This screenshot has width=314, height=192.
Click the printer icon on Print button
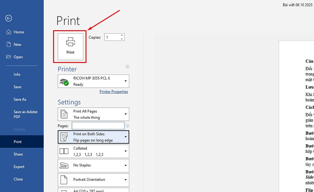tap(71, 42)
